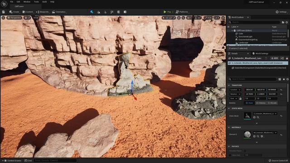
Task: Toggle visibility column eye in Outliner header
Action: click(229, 27)
